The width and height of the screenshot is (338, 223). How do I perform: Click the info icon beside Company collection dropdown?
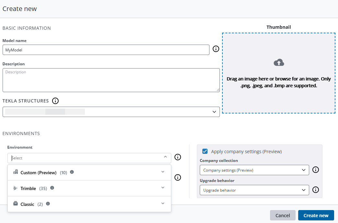click(x=316, y=170)
